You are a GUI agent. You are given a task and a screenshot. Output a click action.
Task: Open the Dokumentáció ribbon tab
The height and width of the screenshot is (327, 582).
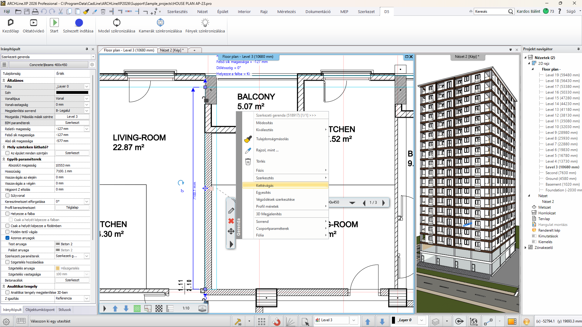click(318, 12)
